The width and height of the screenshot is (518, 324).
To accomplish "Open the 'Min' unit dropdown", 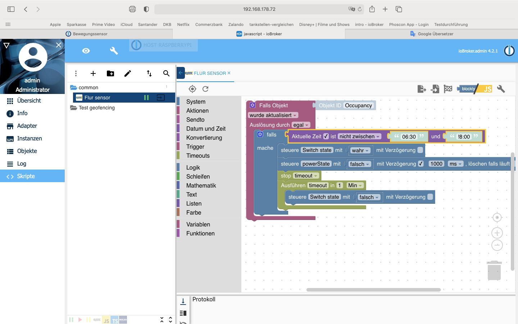I will [x=355, y=185].
